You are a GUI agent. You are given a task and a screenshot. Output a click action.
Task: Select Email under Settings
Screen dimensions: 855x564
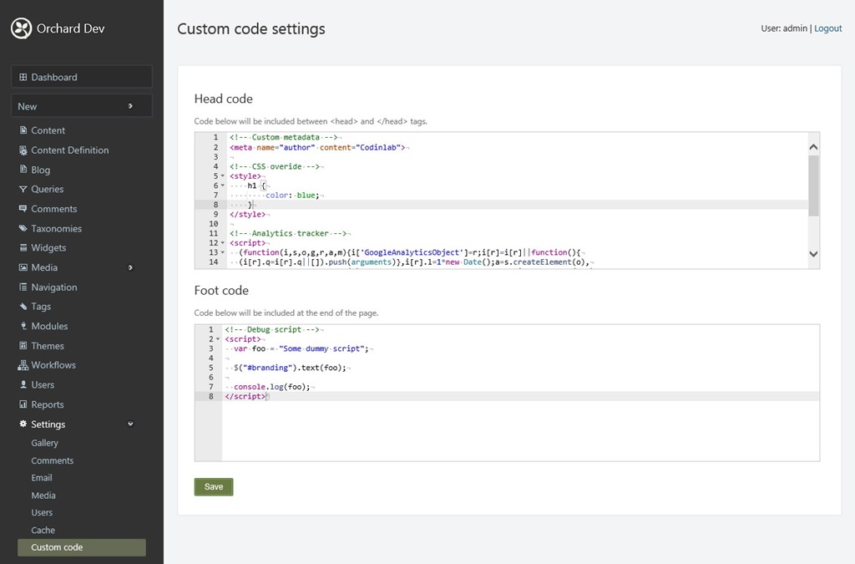42,478
